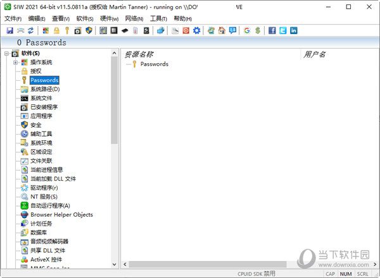Click the Twitter toolbar icon
The height and width of the screenshot is (278, 380).
tap(283, 30)
